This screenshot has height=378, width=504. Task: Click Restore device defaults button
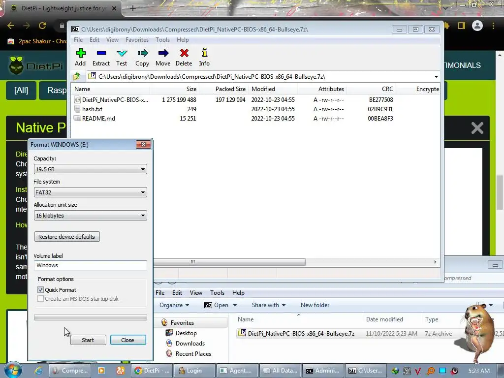(67, 237)
